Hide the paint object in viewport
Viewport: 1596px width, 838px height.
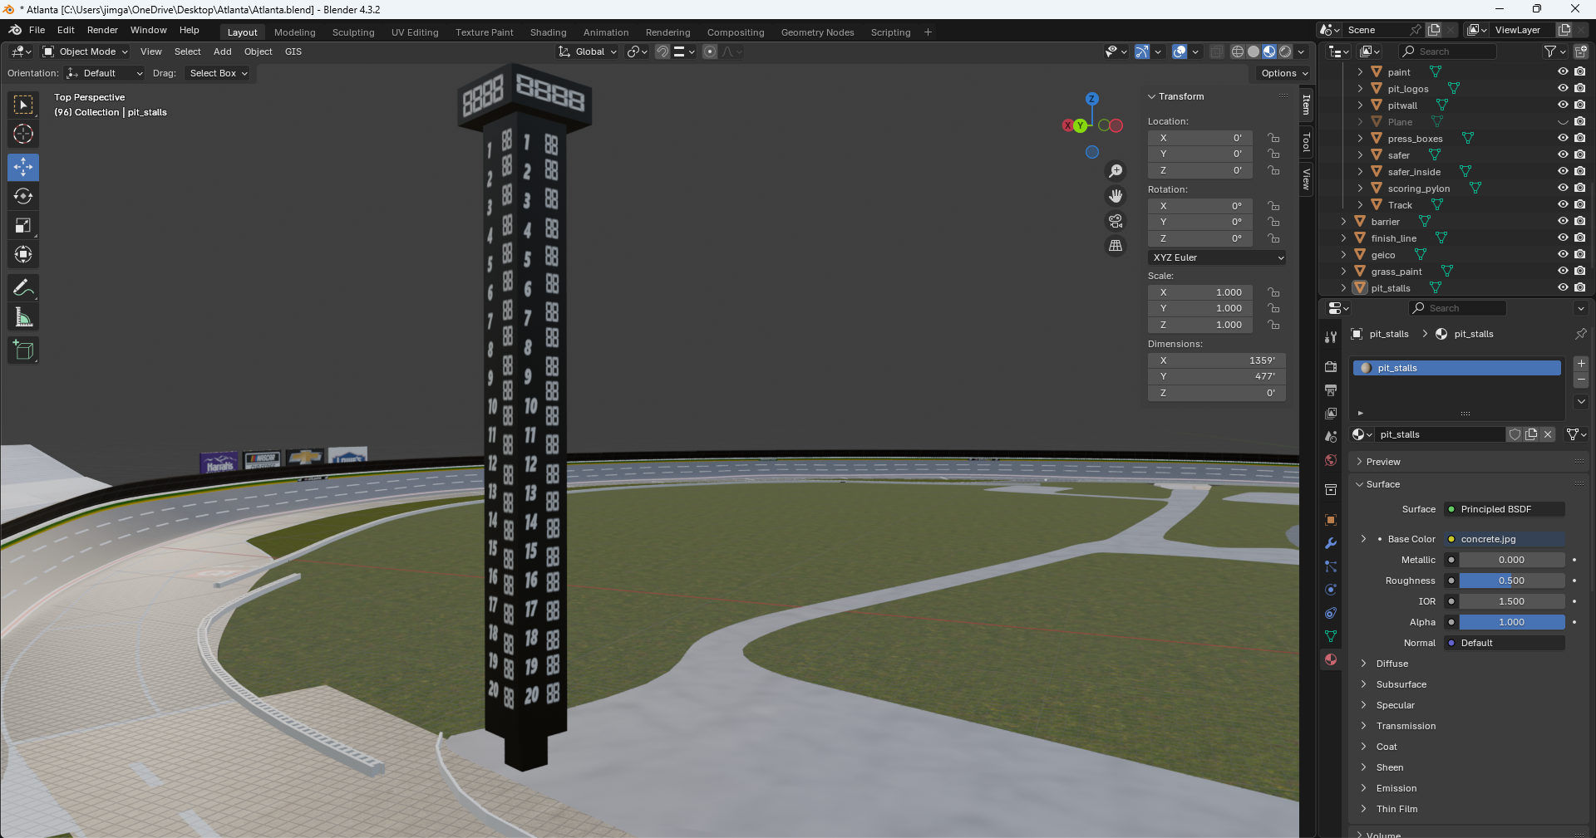click(x=1563, y=72)
